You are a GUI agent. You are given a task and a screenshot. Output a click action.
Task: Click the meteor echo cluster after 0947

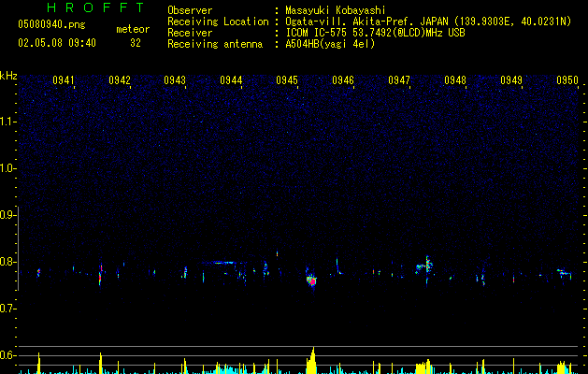[x=425, y=267]
